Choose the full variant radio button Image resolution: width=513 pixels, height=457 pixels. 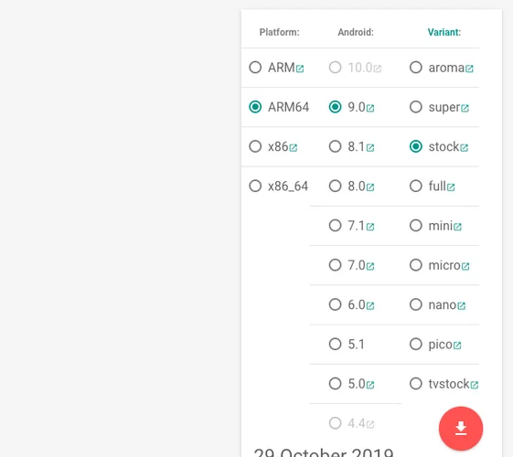416,186
